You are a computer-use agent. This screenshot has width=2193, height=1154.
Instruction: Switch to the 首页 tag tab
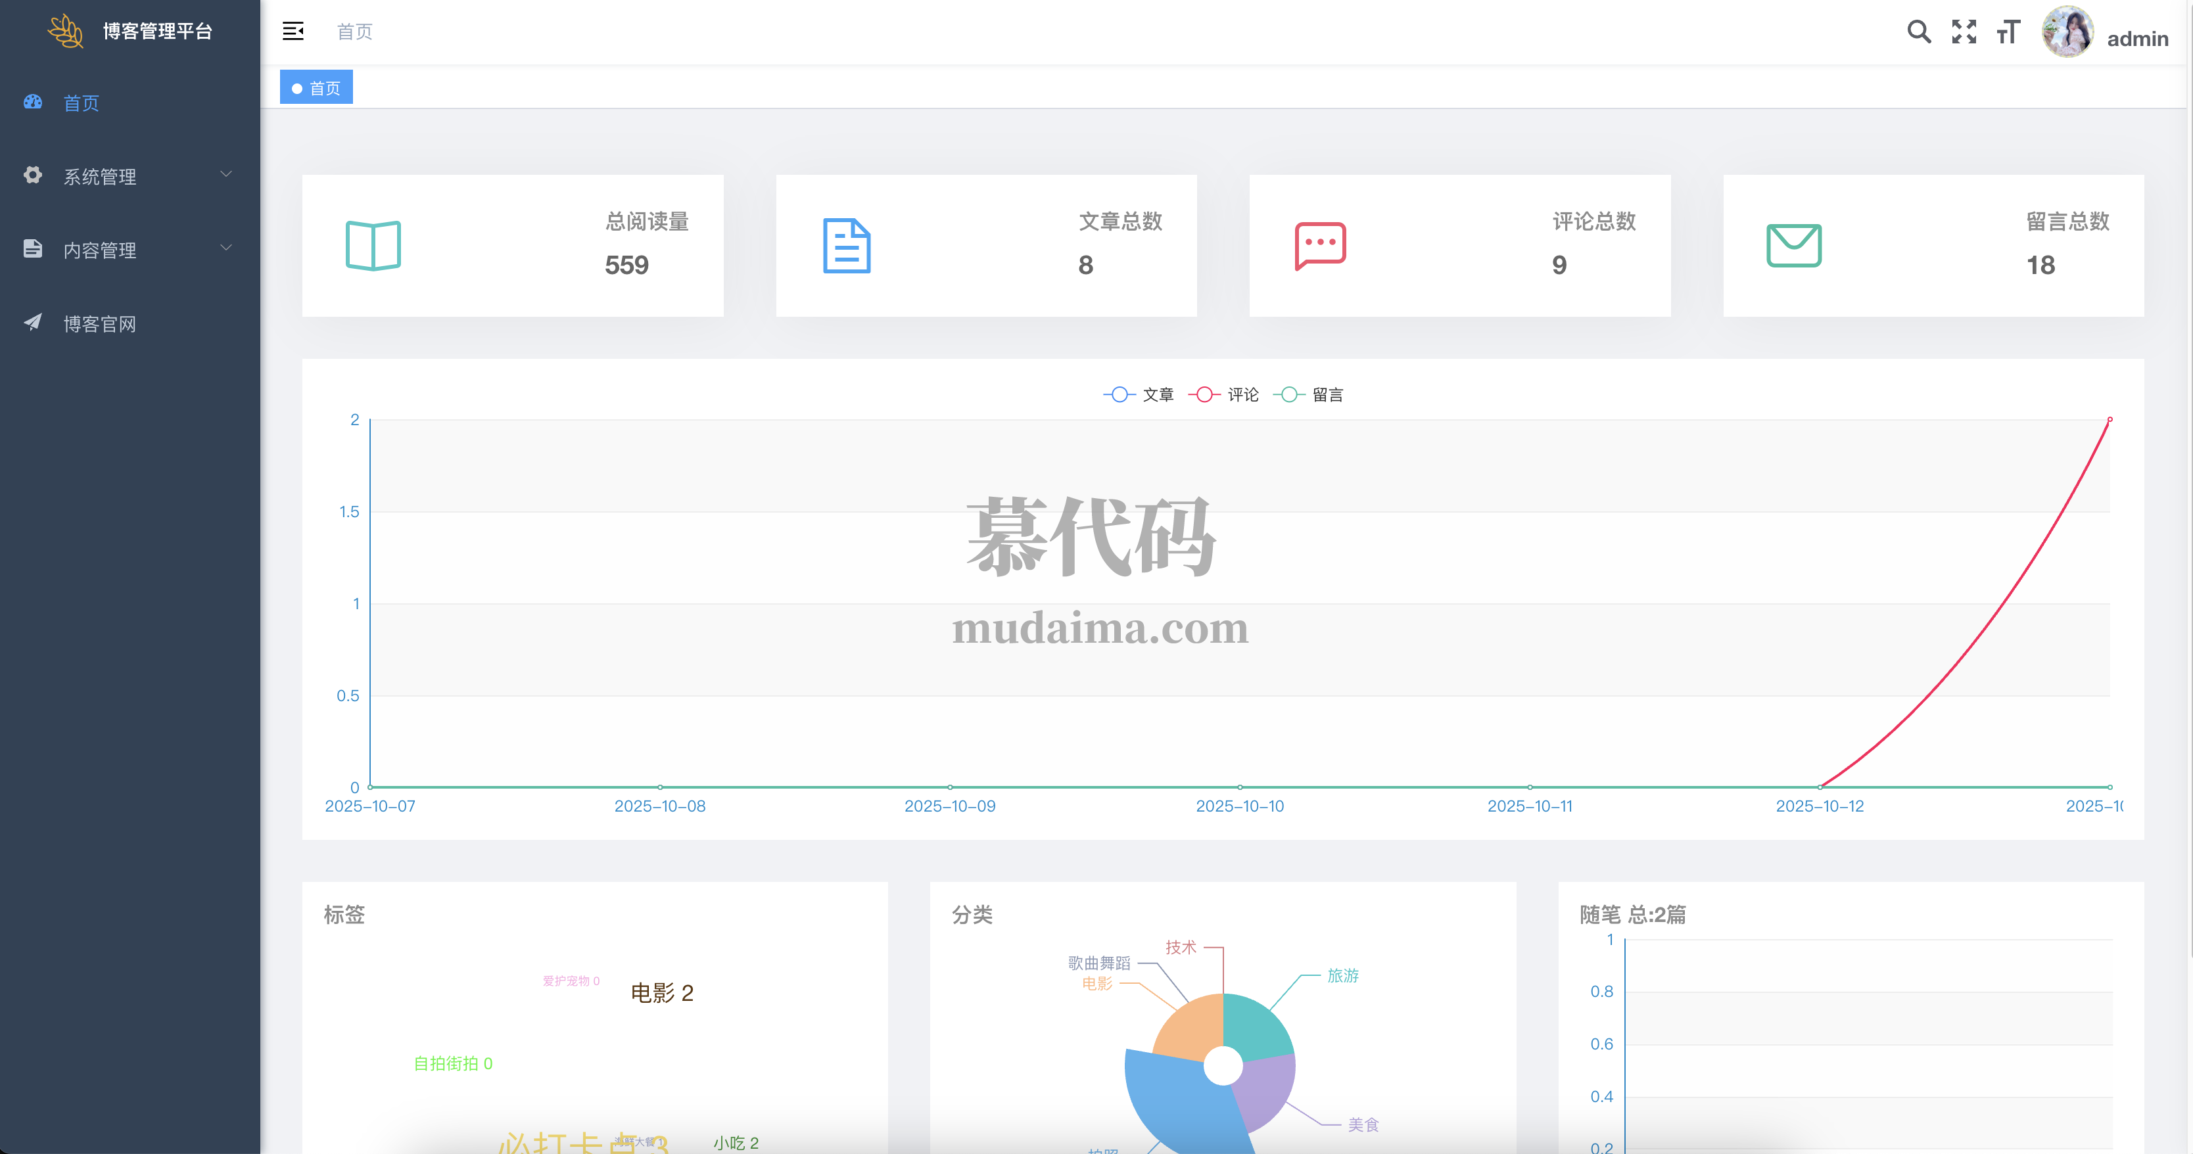tap(317, 87)
